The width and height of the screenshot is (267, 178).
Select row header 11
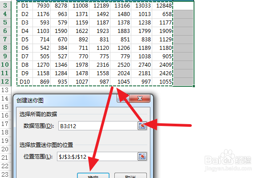pos(5,73)
